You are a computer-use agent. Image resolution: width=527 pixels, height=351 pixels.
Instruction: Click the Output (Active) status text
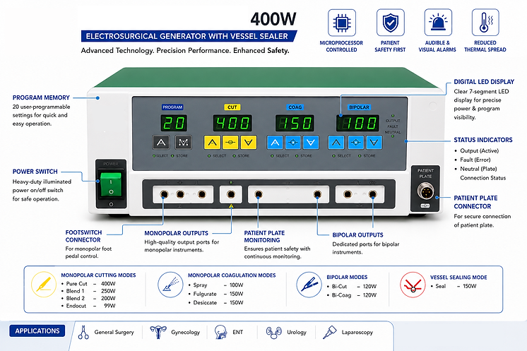pos(479,151)
